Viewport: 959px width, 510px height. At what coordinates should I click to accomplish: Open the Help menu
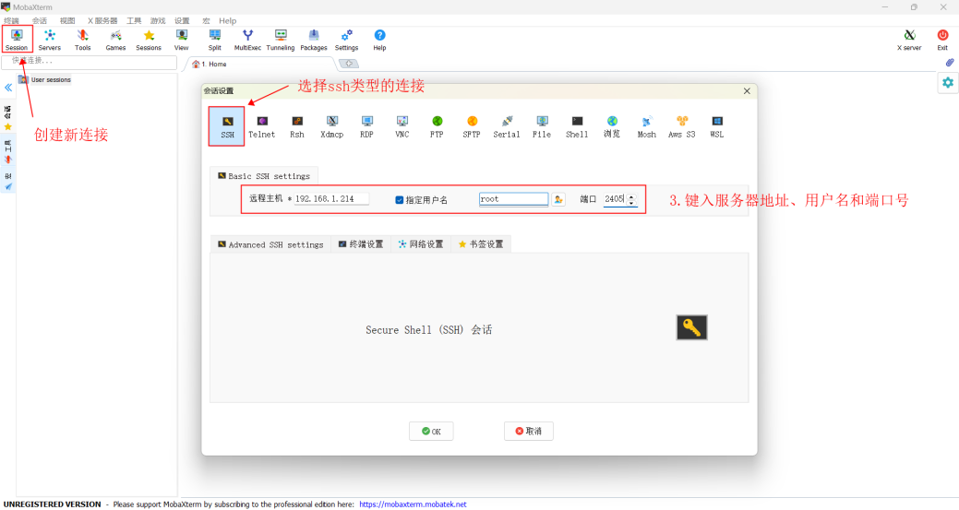point(227,21)
